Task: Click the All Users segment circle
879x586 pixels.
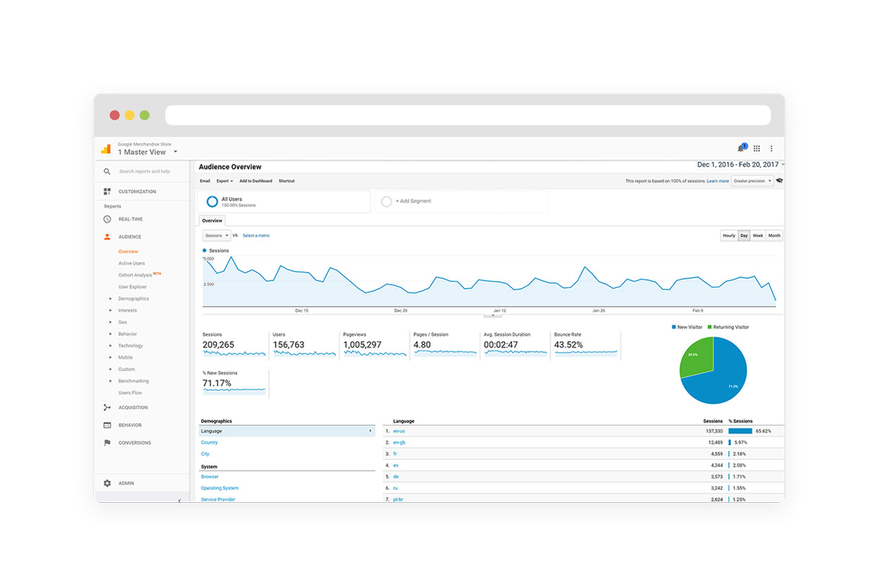Action: [212, 201]
